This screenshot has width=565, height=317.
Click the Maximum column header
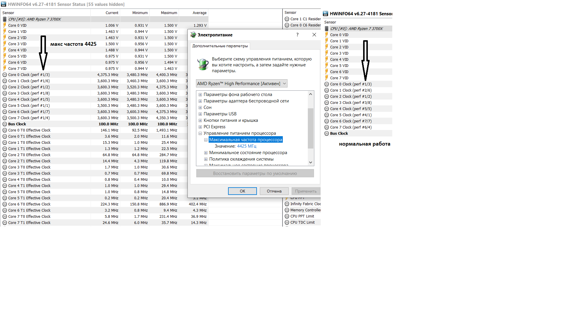click(169, 13)
